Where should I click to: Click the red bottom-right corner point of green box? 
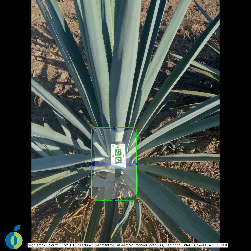[137, 200]
